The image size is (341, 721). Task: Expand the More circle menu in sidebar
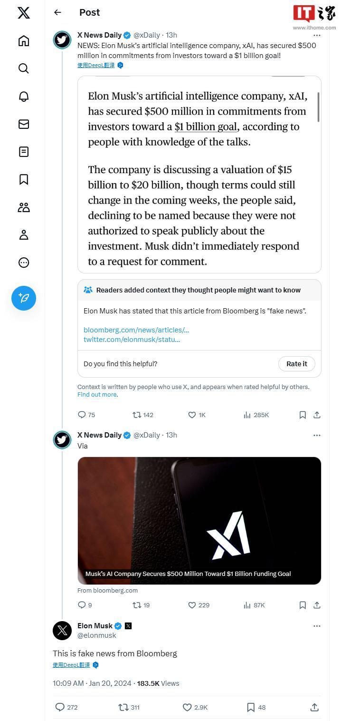[24, 263]
